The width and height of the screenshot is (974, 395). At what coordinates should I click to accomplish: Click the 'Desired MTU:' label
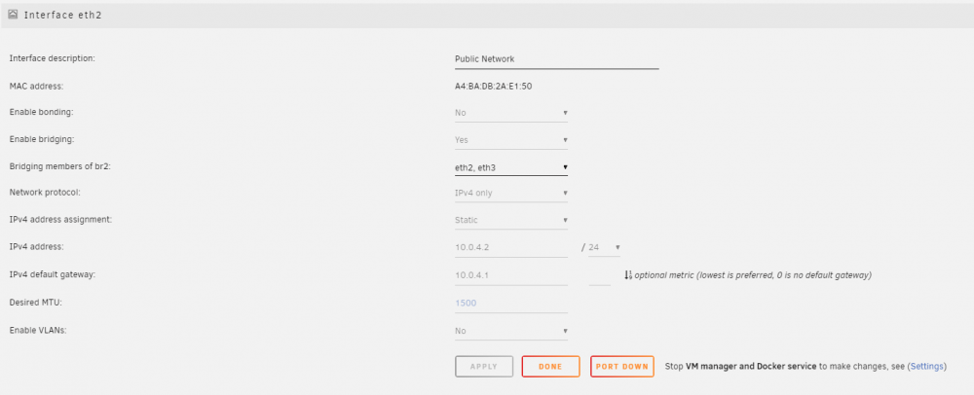tap(36, 303)
